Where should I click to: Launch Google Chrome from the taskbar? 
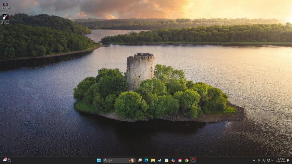click(187, 160)
